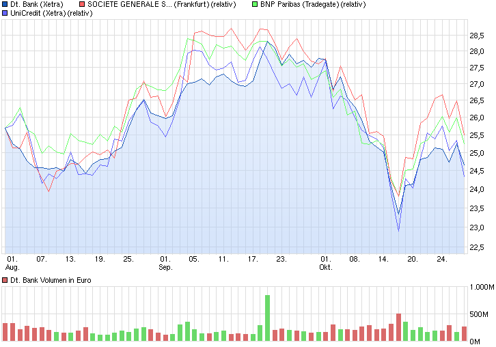This screenshot has width=496, height=347.
Task: Click the 27,0 price axis value
Action: coord(477,84)
